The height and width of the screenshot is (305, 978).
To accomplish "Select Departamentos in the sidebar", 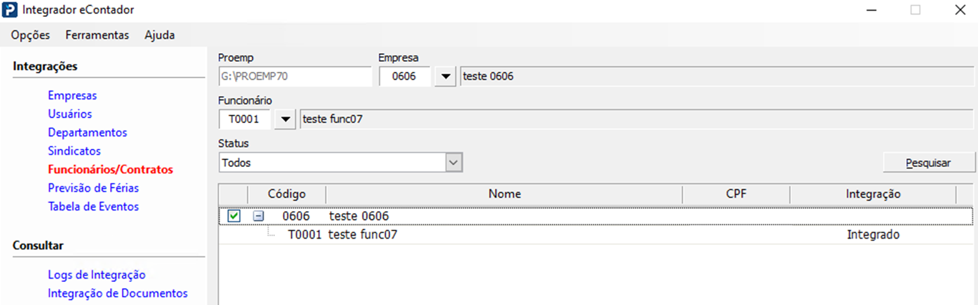I will tap(87, 132).
